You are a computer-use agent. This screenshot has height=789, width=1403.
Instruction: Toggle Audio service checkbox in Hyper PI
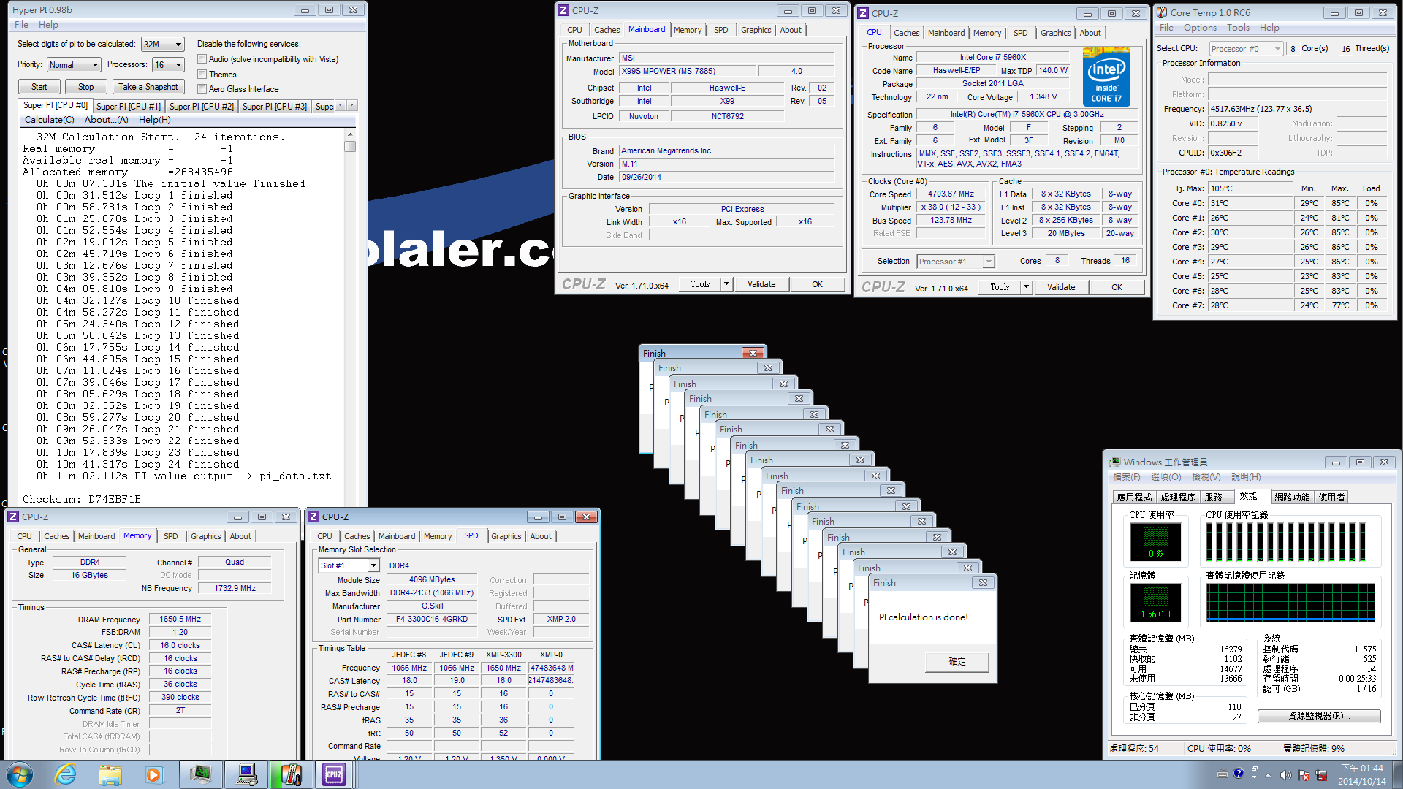202,59
